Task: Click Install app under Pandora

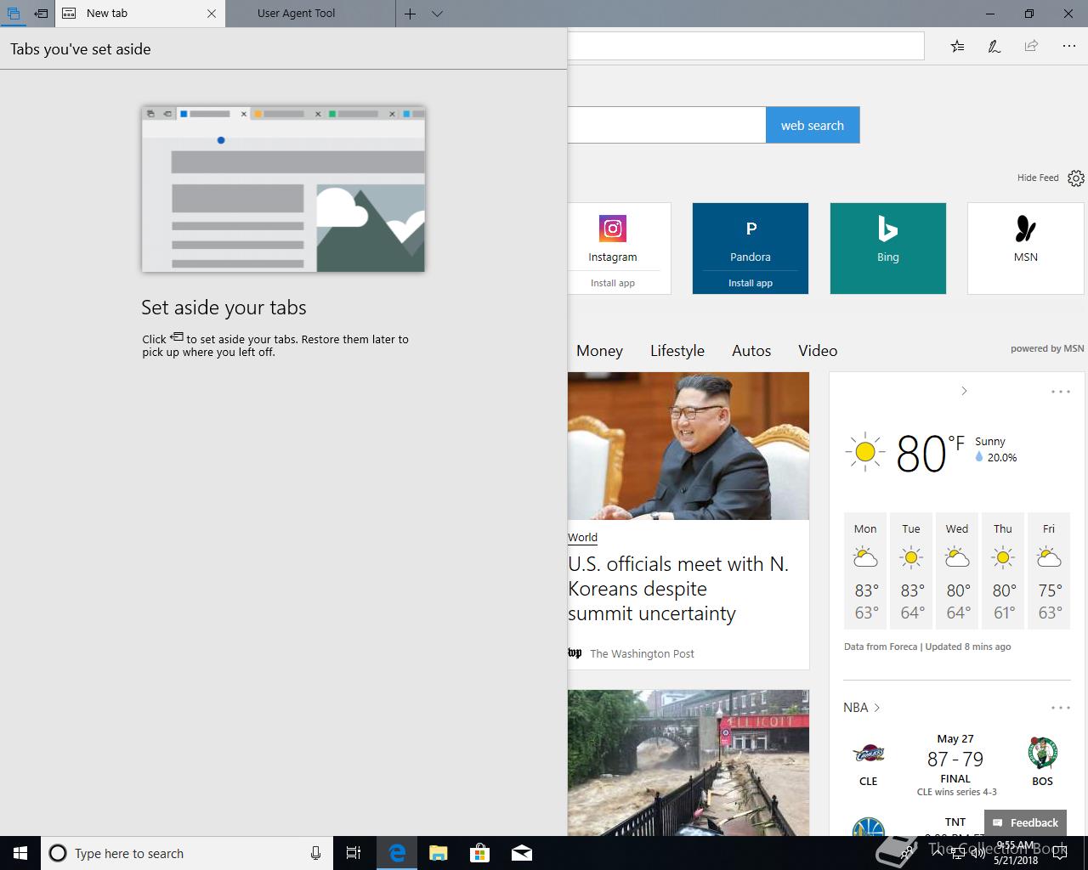Action: (x=751, y=283)
